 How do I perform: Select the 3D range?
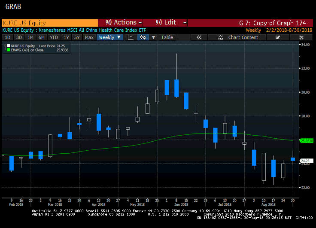click(x=19, y=37)
